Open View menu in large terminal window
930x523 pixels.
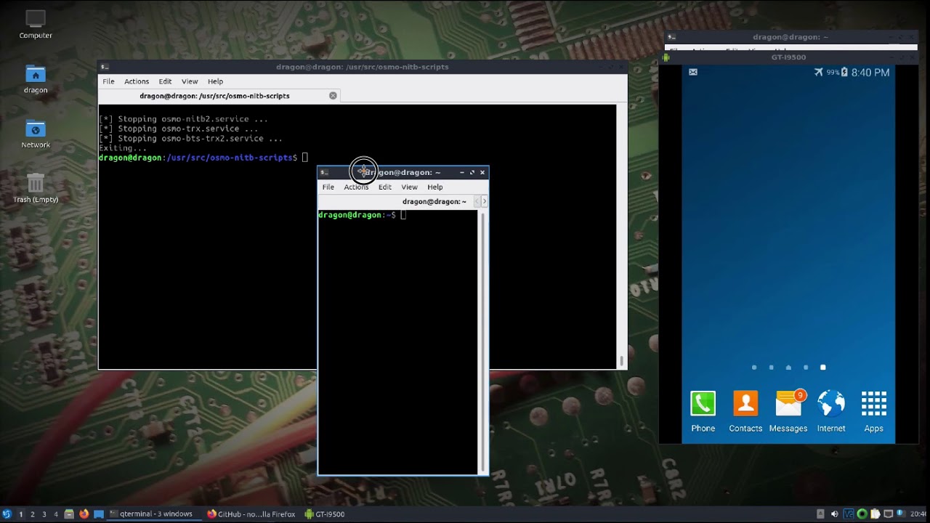pos(190,81)
